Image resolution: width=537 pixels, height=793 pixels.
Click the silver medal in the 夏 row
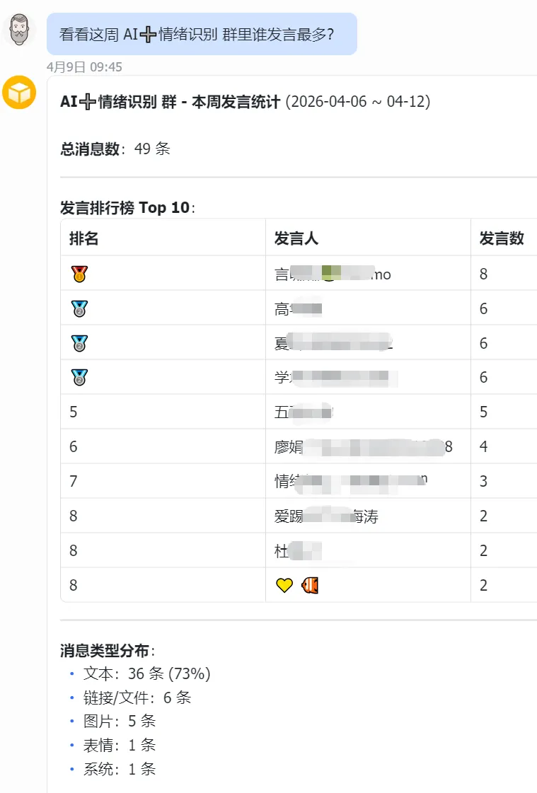[79, 343]
